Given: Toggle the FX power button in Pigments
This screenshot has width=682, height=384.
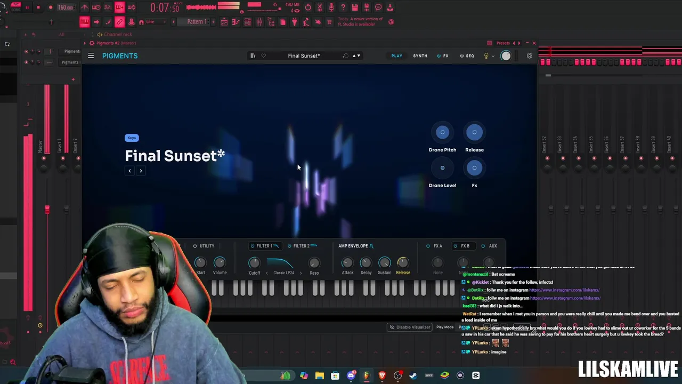Looking at the screenshot, I should pyautogui.click(x=439, y=55).
